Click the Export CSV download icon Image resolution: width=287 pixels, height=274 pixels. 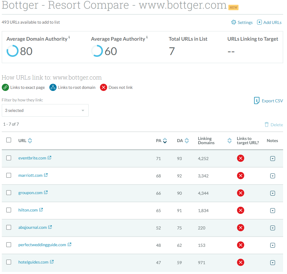(256, 101)
